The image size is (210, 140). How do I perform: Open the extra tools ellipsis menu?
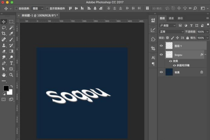coord(4,81)
